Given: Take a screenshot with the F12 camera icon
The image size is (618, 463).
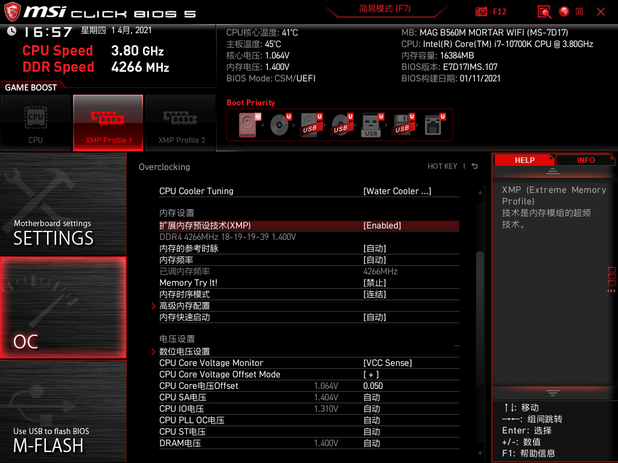Looking at the screenshot, I should [481, 11].
